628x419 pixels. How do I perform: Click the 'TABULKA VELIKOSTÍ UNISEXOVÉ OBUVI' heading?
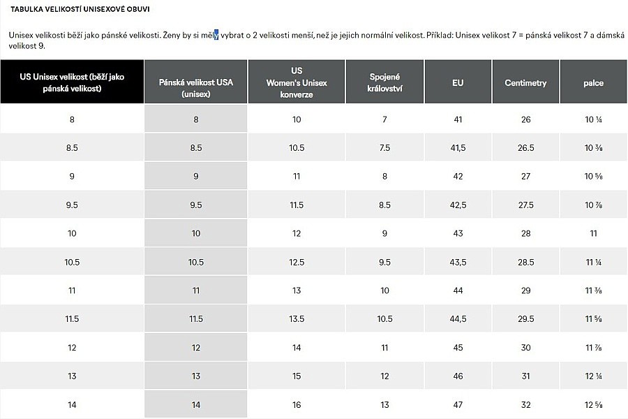(x=80, y=10)
